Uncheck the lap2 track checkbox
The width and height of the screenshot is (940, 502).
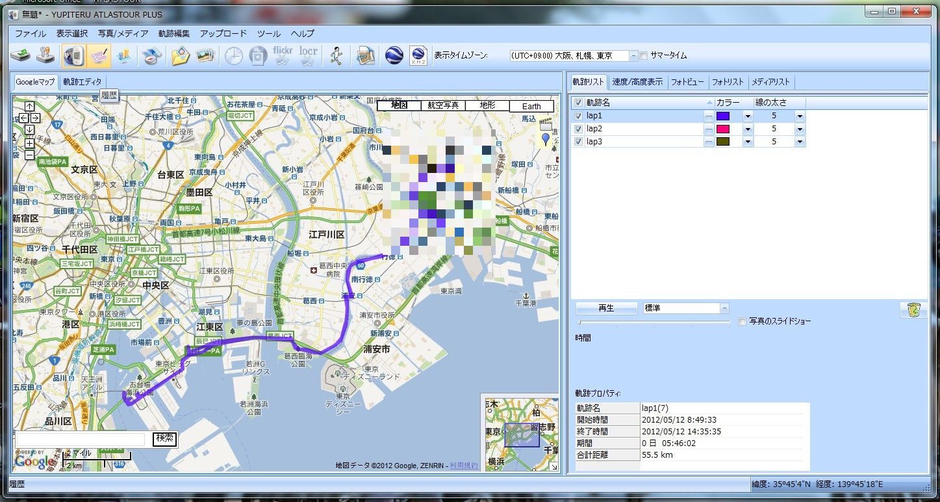578,129
